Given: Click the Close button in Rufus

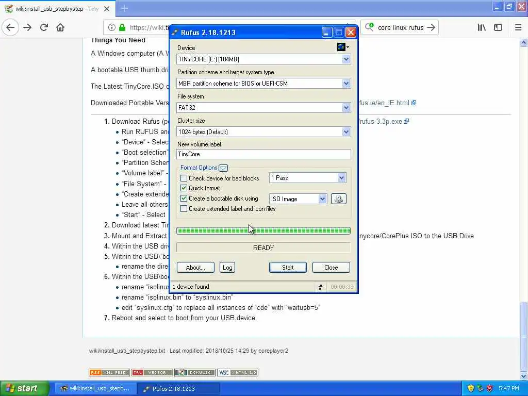Looking at the screenshot, I should (x=331, y=268).
